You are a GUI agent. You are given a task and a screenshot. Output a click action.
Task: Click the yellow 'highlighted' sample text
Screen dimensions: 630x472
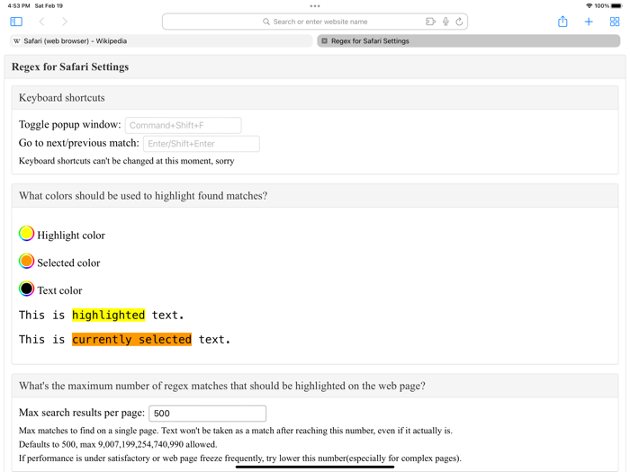click(109, 315)
